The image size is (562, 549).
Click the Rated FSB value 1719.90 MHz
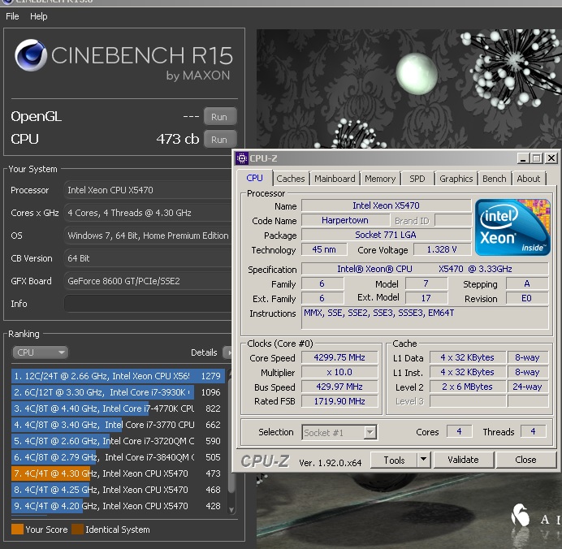339,401
